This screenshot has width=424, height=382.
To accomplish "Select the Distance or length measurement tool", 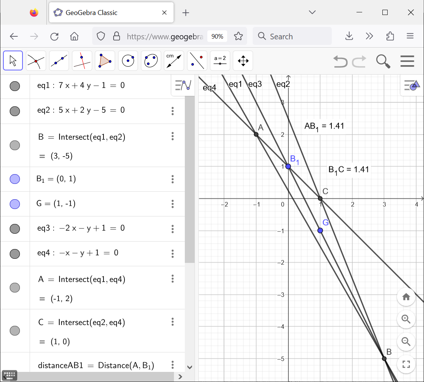I will pos(174,61).
